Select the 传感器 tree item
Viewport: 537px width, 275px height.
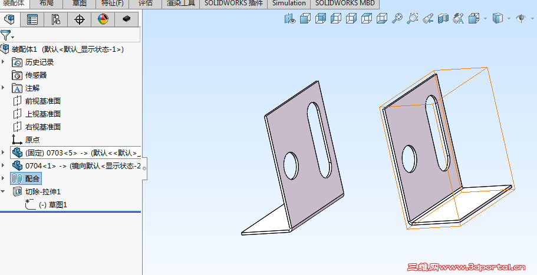pyautogui.click(x=29, y=75)
